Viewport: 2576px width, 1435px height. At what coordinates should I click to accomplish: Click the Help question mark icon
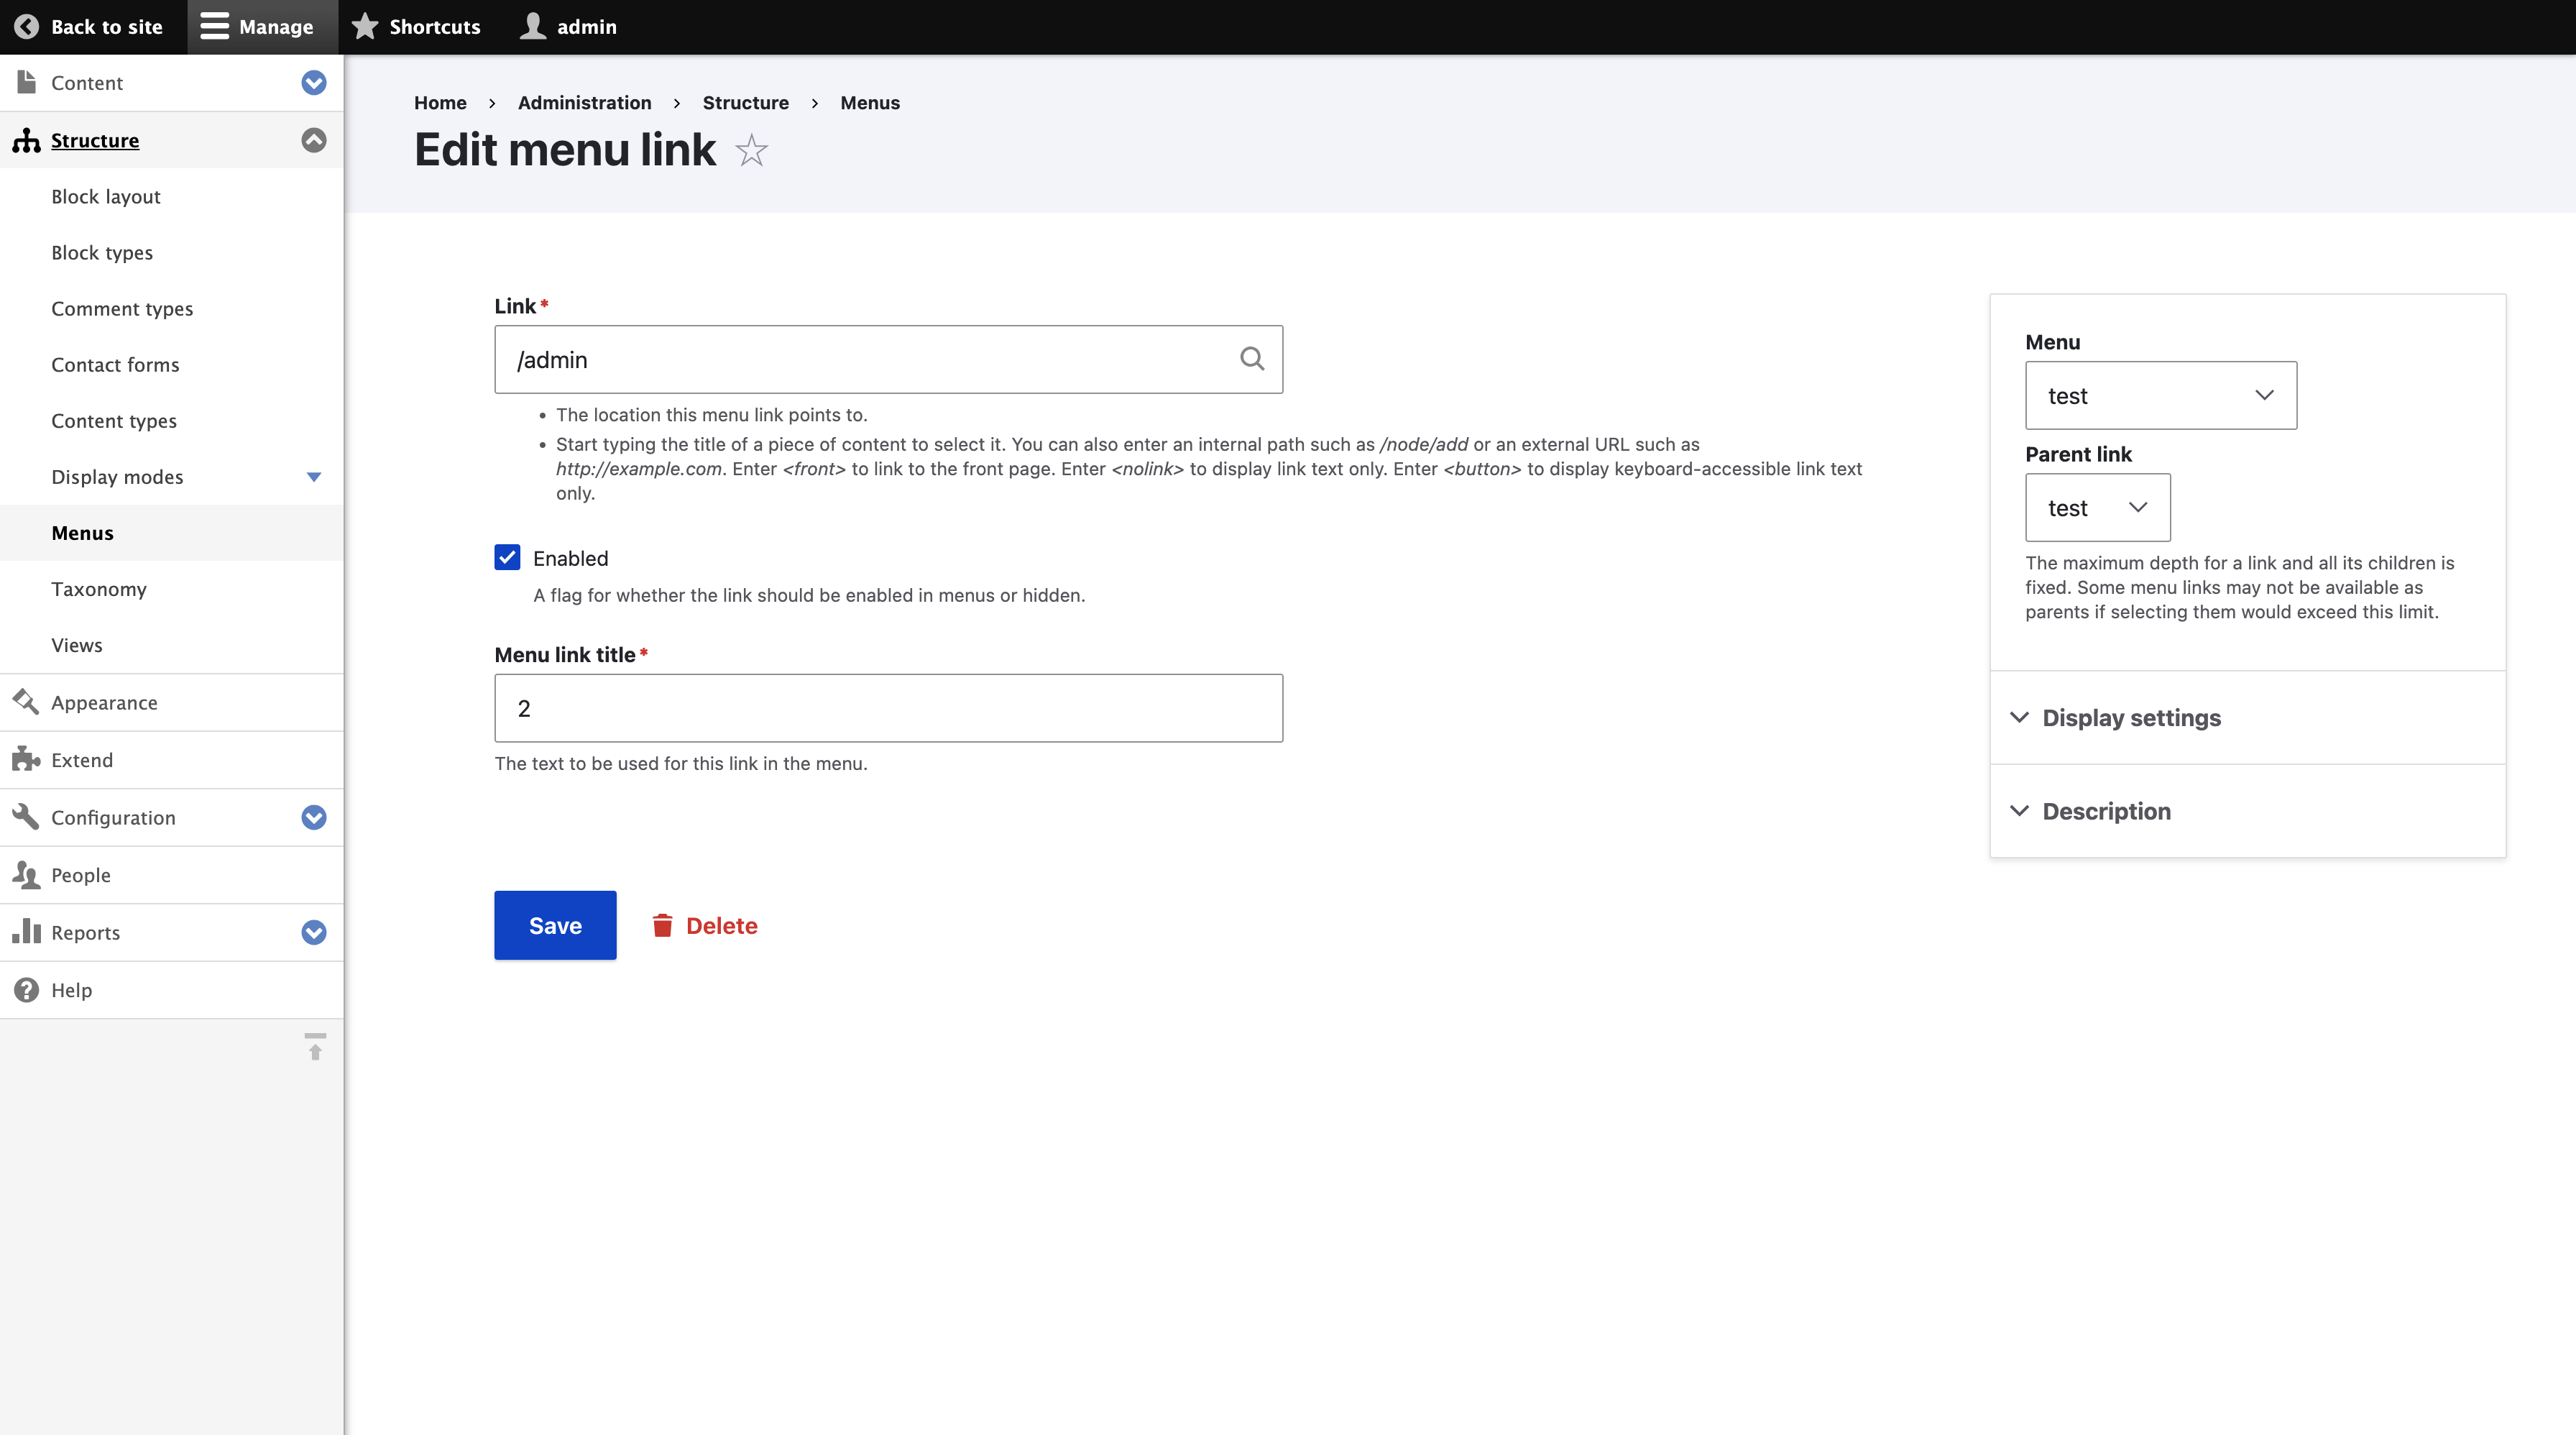26,989
